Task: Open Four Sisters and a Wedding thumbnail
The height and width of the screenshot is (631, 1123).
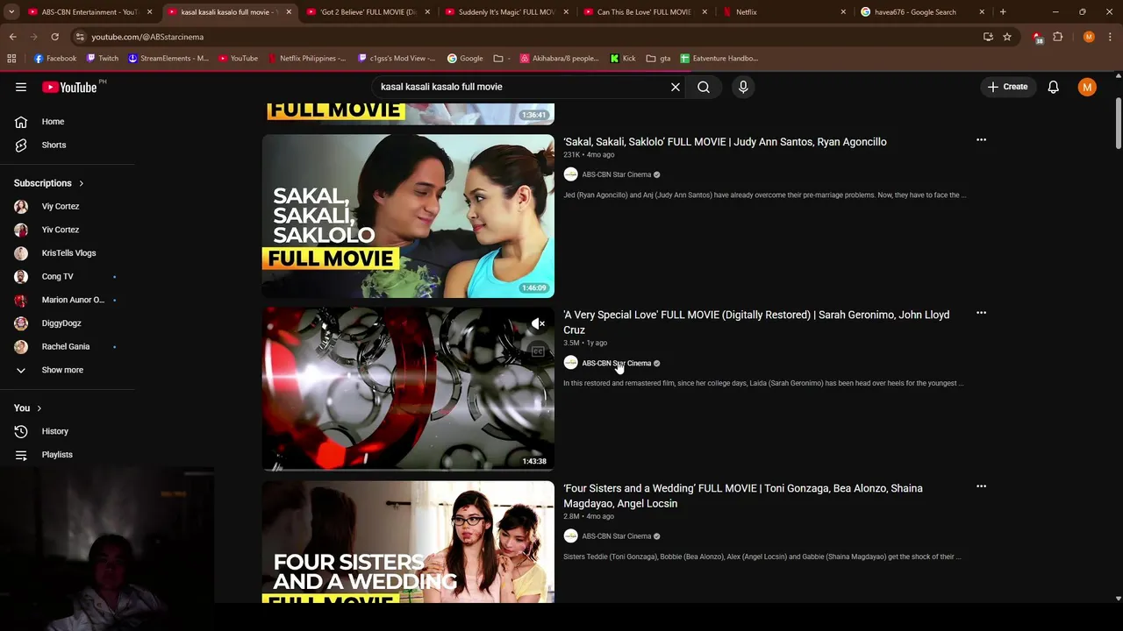Action: 408,542
